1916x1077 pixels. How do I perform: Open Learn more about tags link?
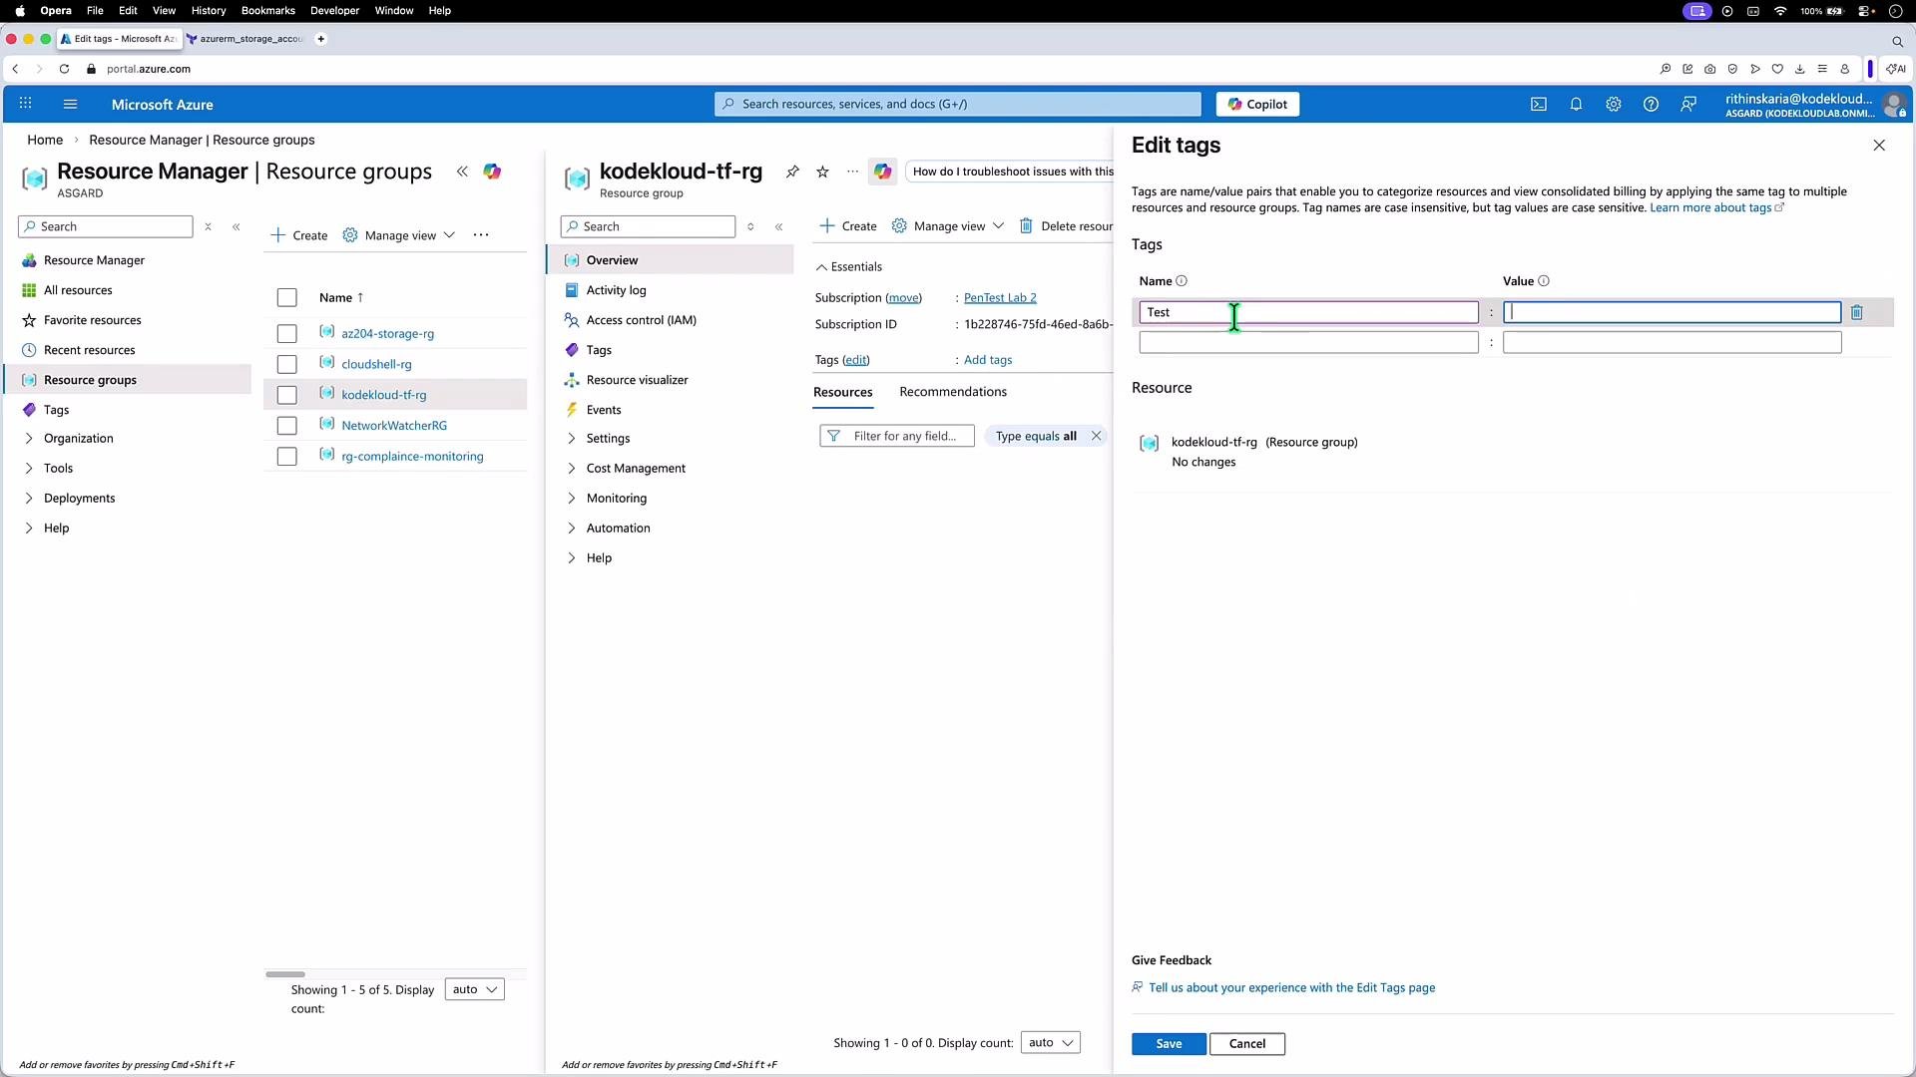pyautogui.click(x=1716, y=207)
